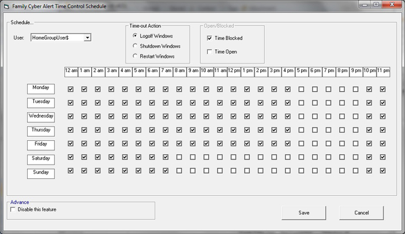Click the HomeGroupUser$ user field
Viewport: 405px width, 234px height.
[x=57, y=38]
